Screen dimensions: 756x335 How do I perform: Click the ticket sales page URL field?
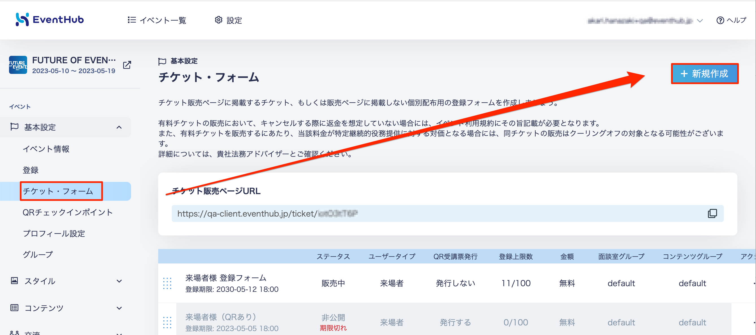[447, 213]
